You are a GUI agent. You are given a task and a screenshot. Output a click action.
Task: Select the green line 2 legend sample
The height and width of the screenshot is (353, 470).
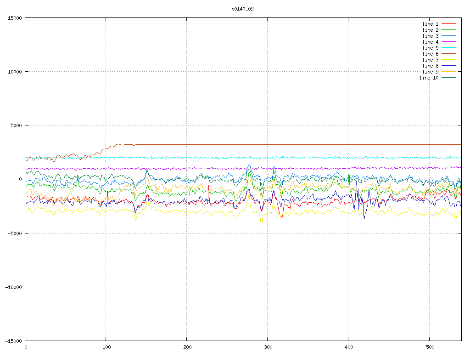coord(449,30)
